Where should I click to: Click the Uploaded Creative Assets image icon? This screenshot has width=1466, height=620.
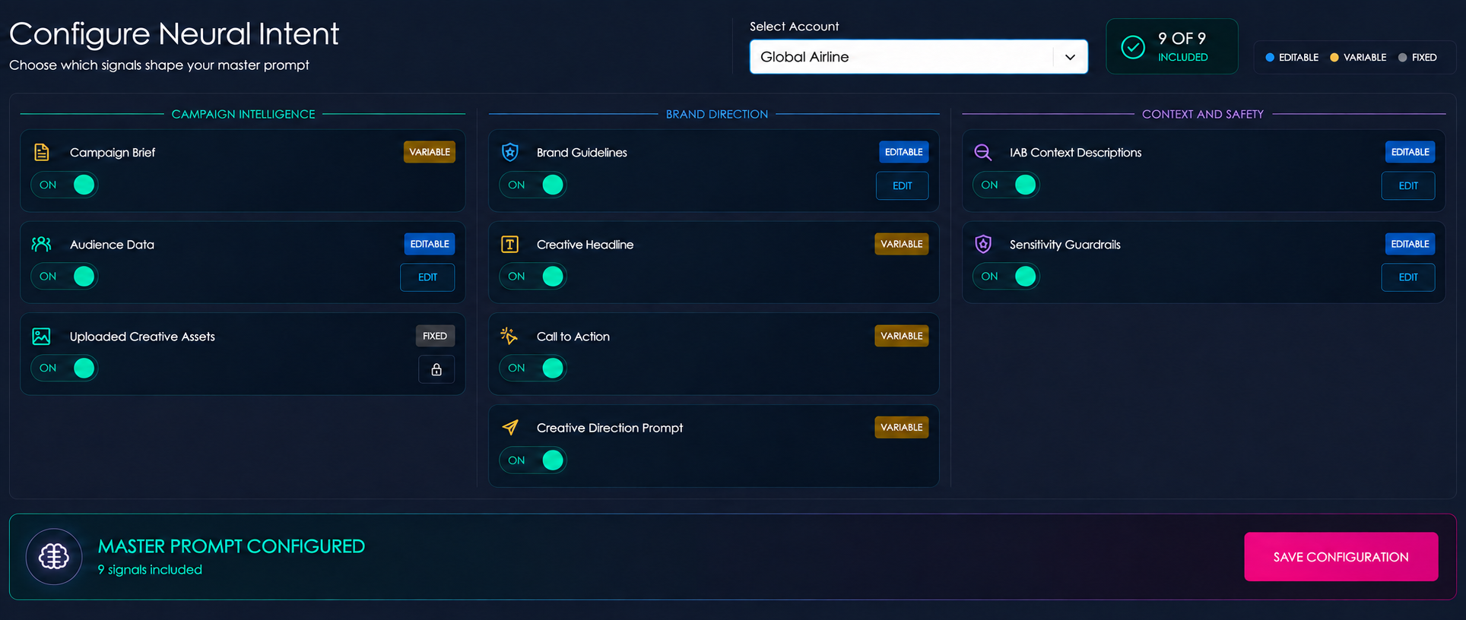click(42, 336)
